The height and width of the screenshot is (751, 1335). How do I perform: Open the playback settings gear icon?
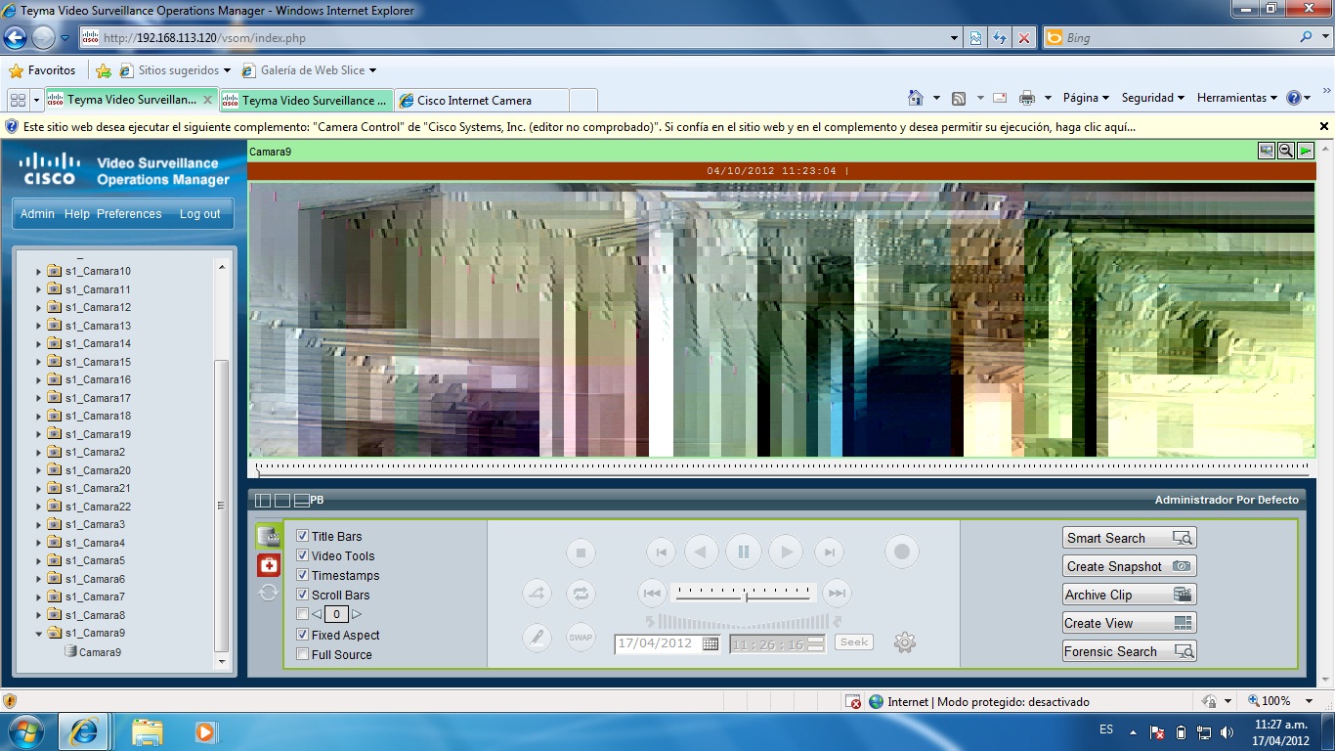[x=905, y=642]
